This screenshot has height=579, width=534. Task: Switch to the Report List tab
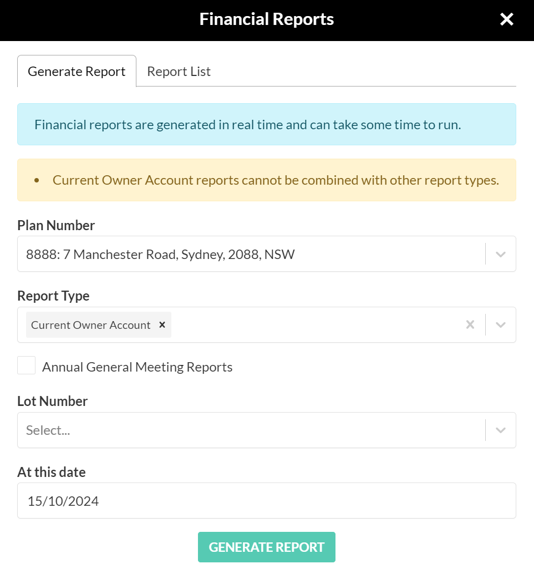coord(179,72)
